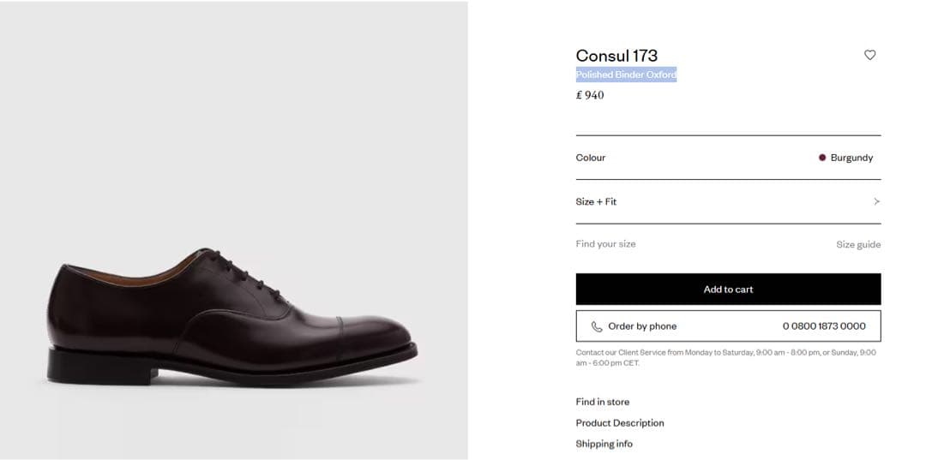Choose the Order by phone label

pyautogui.click(x=642, y=326)
